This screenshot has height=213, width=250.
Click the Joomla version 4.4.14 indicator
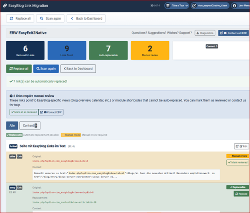tap(155, 6)
